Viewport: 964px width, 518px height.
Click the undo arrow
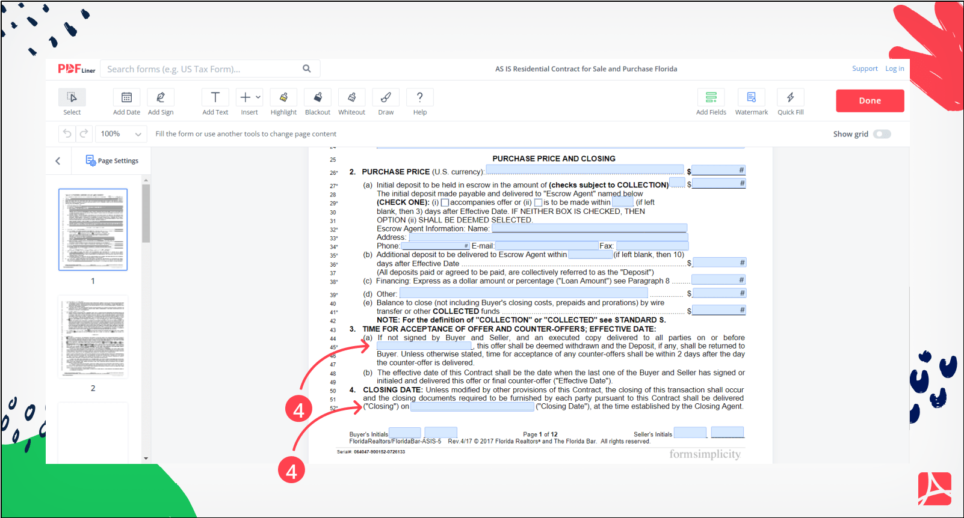67,133
